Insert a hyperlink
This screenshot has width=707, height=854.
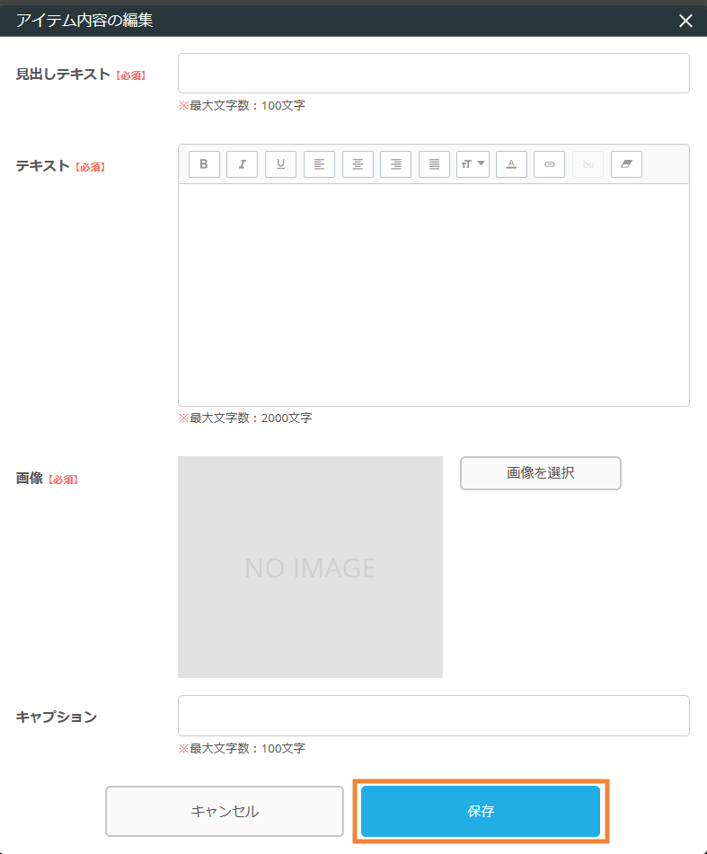click(x=549, y=164)
